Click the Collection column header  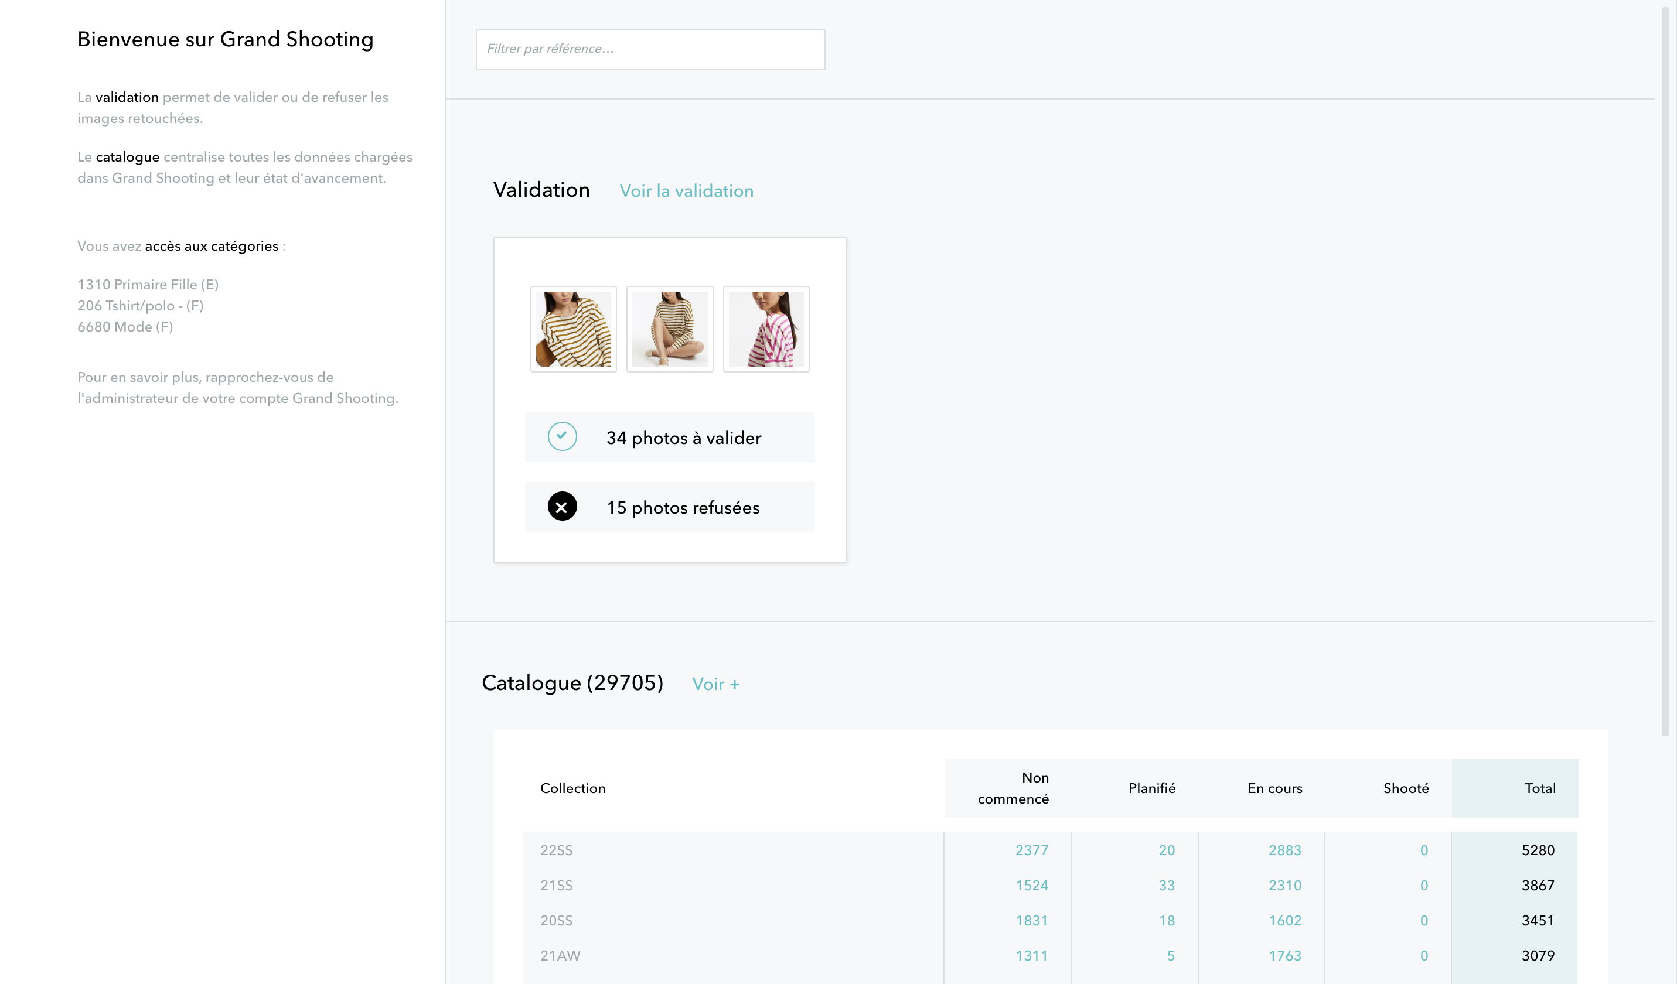tap(572, 788)
